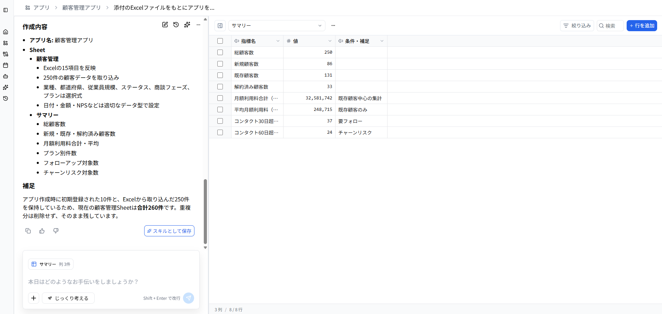Click the plus attachment button in chat

click(34, 298)
